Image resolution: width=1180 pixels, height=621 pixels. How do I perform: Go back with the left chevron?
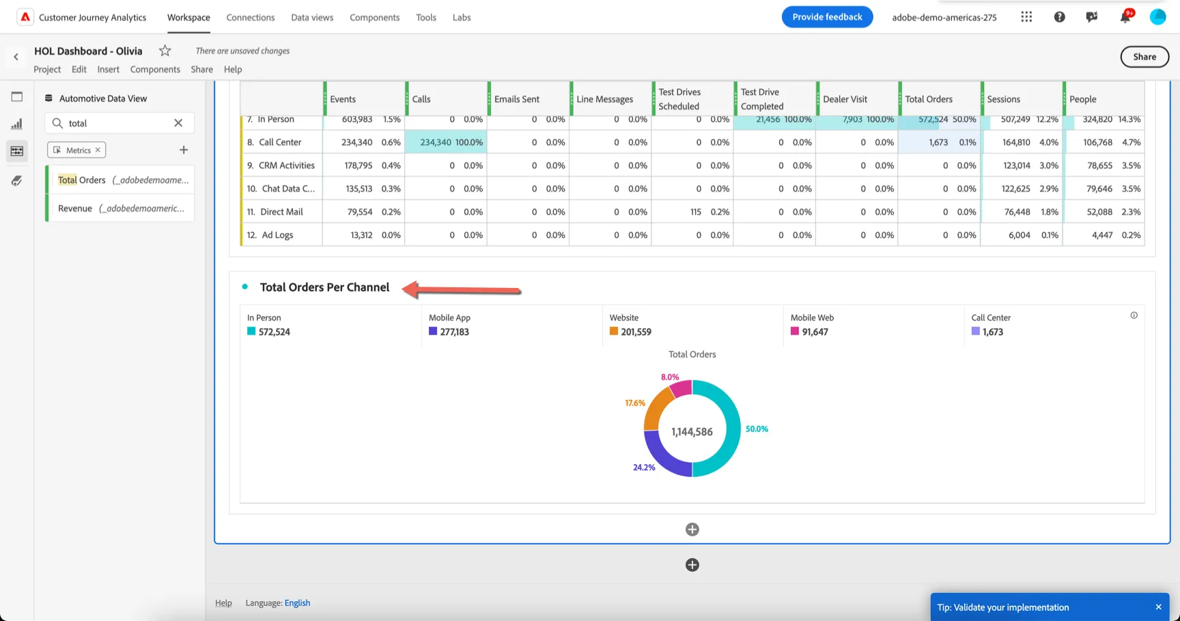(x=16, y=57)
